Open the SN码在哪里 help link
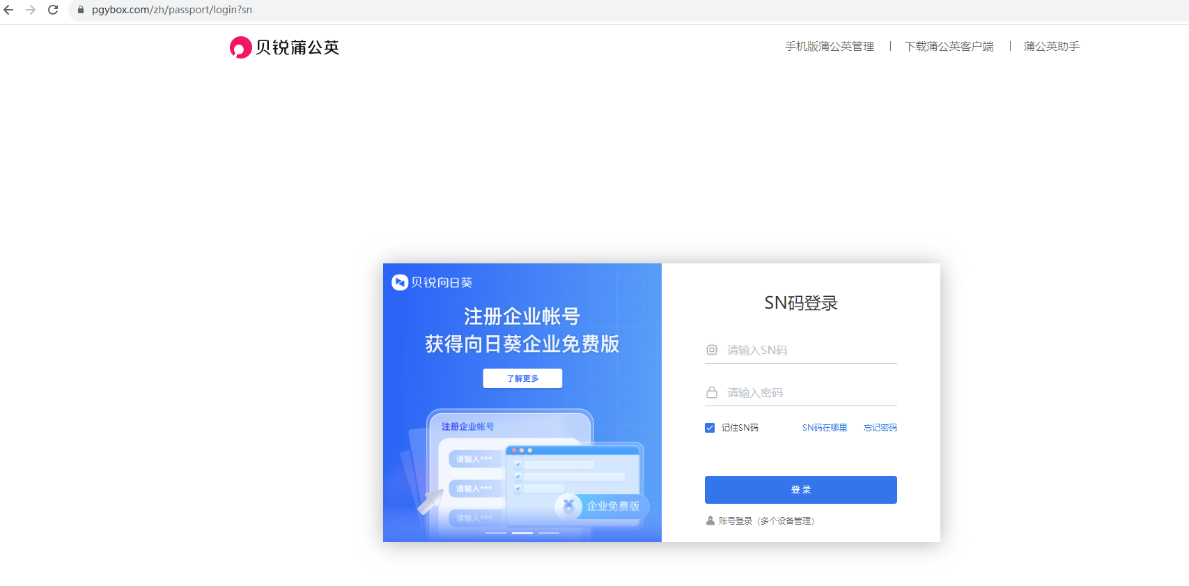 (825, 428)
